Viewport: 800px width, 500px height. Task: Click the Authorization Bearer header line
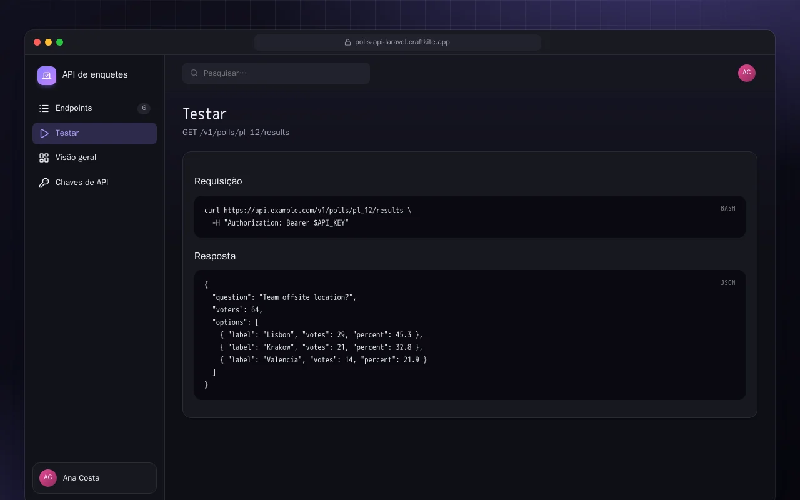(x=281, y=223)
